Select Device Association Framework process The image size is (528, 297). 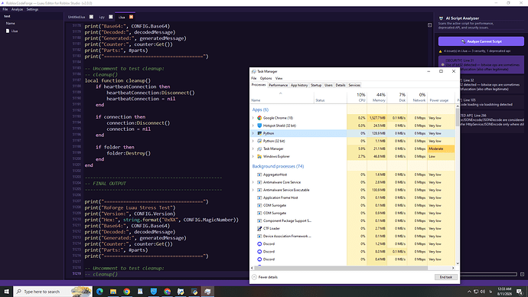pos(353,236)
